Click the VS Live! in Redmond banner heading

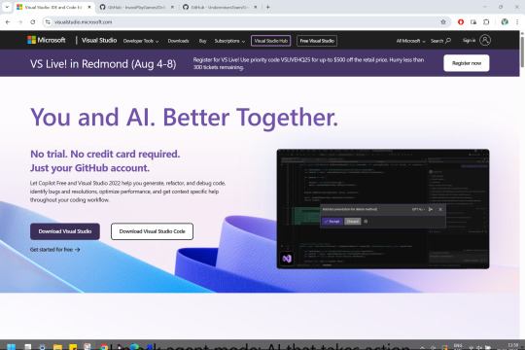click(103, 63)
